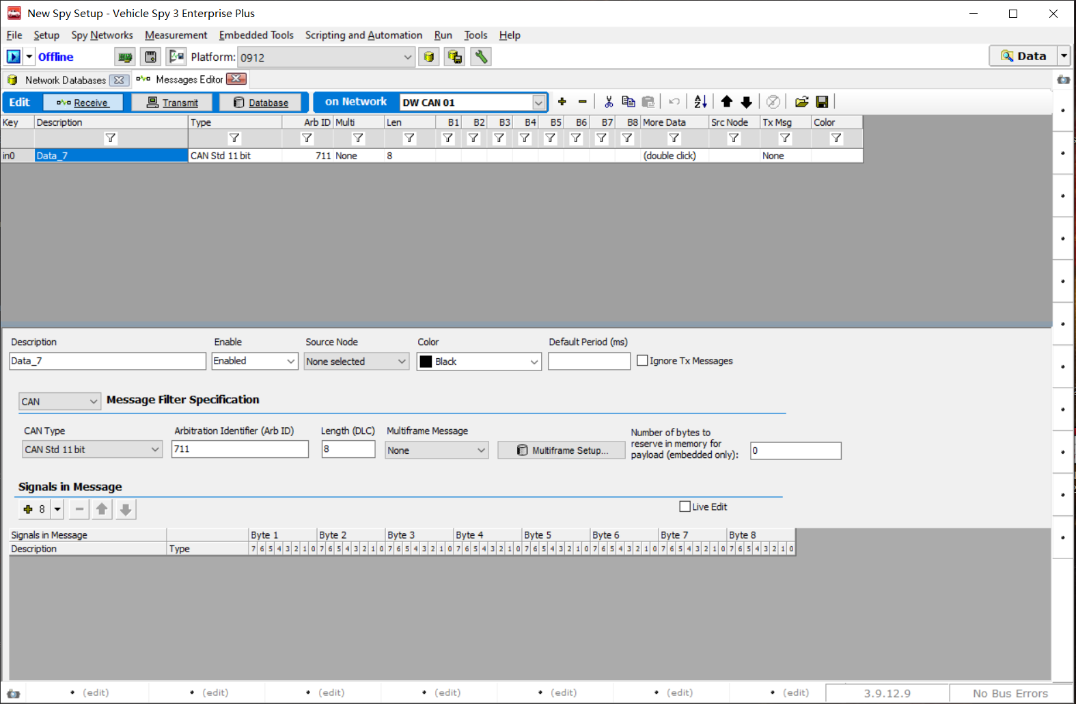This screenshot has width=1076, height=704.
Task: Open the Source Node None selected dropdown
Action: [402, 362]
